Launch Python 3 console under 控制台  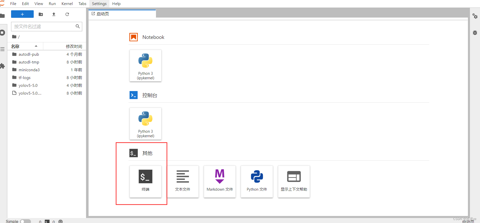(145, 124)
